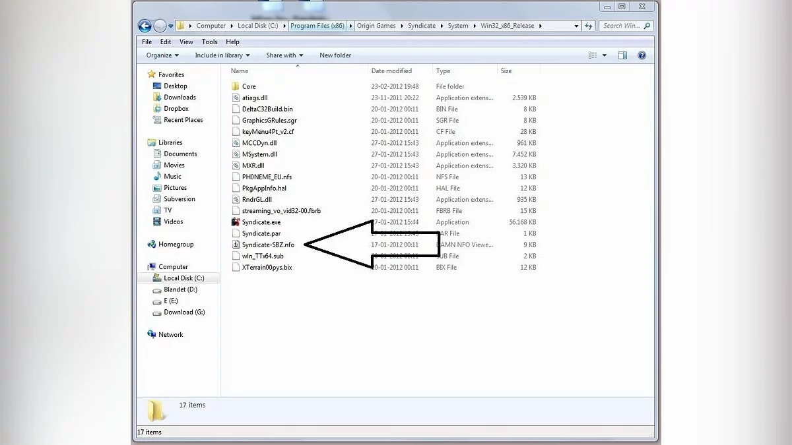Select the GraphicsGRules.sgr file name
792x445 pixels.
click(x=269, y=121)
